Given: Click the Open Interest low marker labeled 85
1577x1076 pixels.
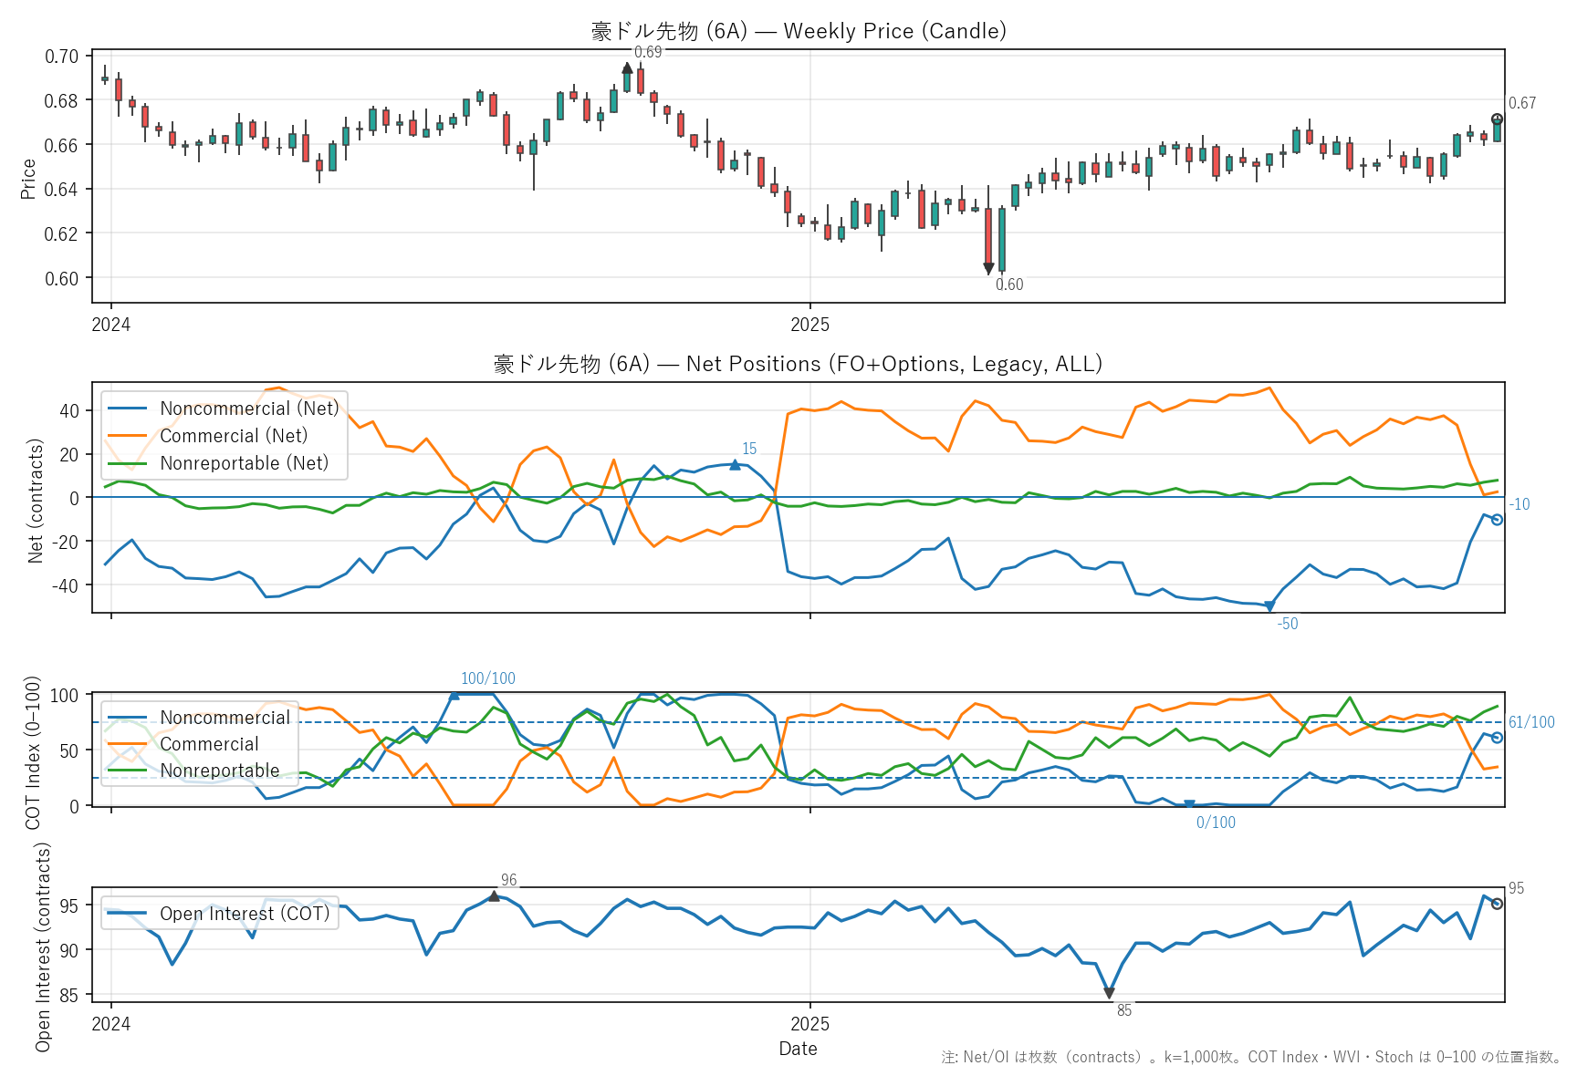Looking at the screenshot, I should pyautogui.click(x=1109, y=993).
